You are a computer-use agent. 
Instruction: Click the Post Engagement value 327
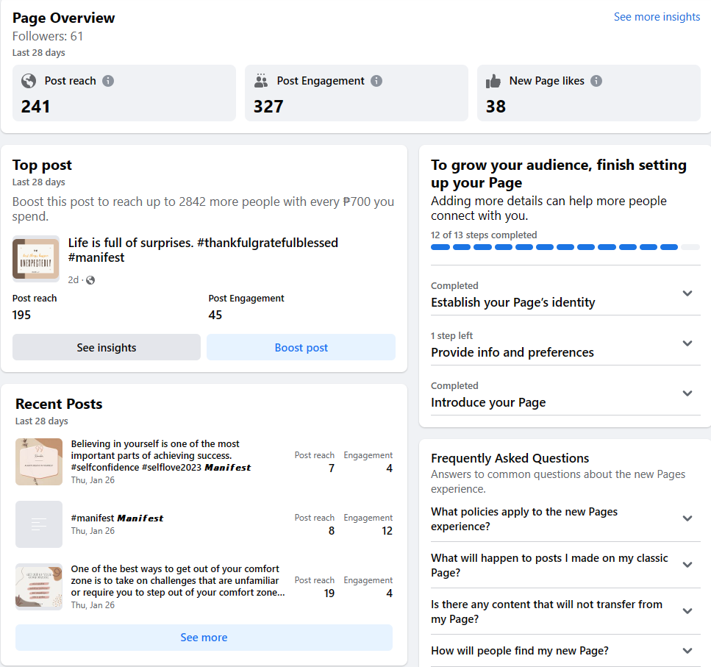[x=268, y=107]
